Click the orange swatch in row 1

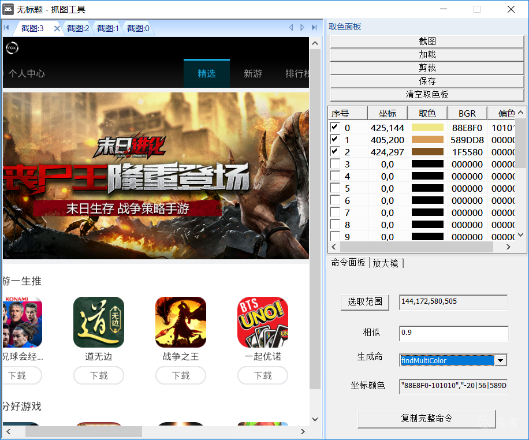point(427,140)
